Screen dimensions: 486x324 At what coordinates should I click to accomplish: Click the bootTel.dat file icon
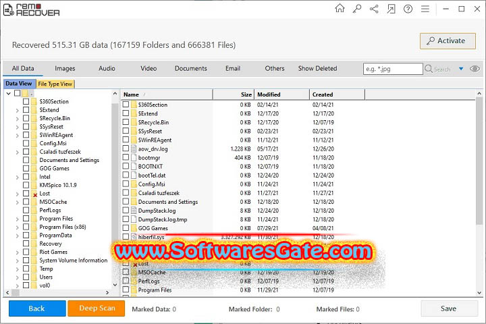coord(134,175)
